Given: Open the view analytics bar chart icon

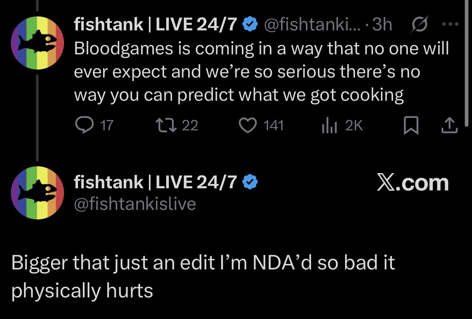Looking at the screenshot, I should (329, 125).
